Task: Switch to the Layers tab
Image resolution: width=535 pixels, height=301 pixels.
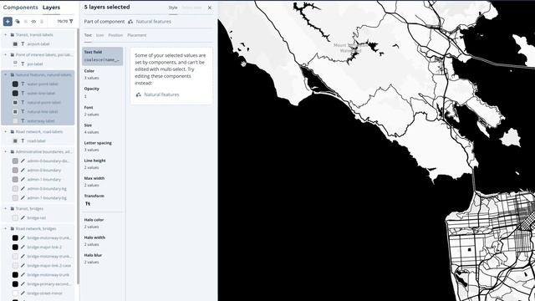Action: (x=51, y=8)
